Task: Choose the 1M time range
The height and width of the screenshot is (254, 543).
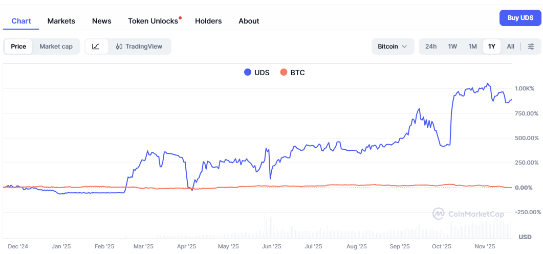Action: [472, 47]
